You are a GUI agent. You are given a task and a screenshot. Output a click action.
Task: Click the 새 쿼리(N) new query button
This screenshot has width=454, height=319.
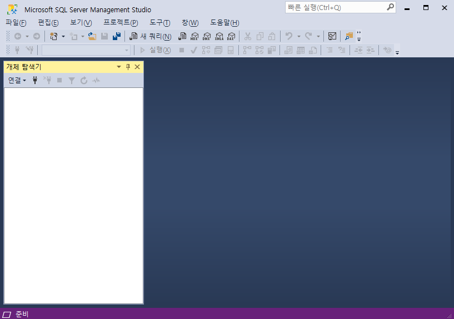click(x=150, y=36)
